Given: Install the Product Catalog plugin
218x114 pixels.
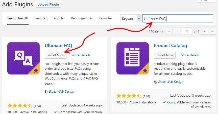Looking at the screenshot, I should [165, 55].
